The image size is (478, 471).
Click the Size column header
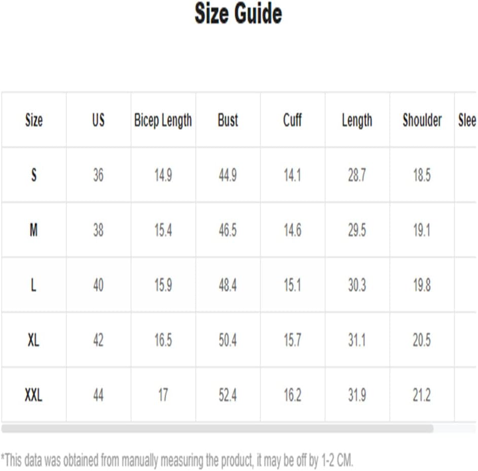[x=34, y=120]
